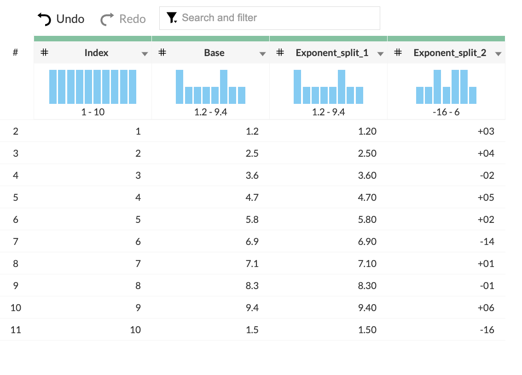Open the Base column dropdown menu
Viewport: 522px width, 375px height.
coord(262,54)
